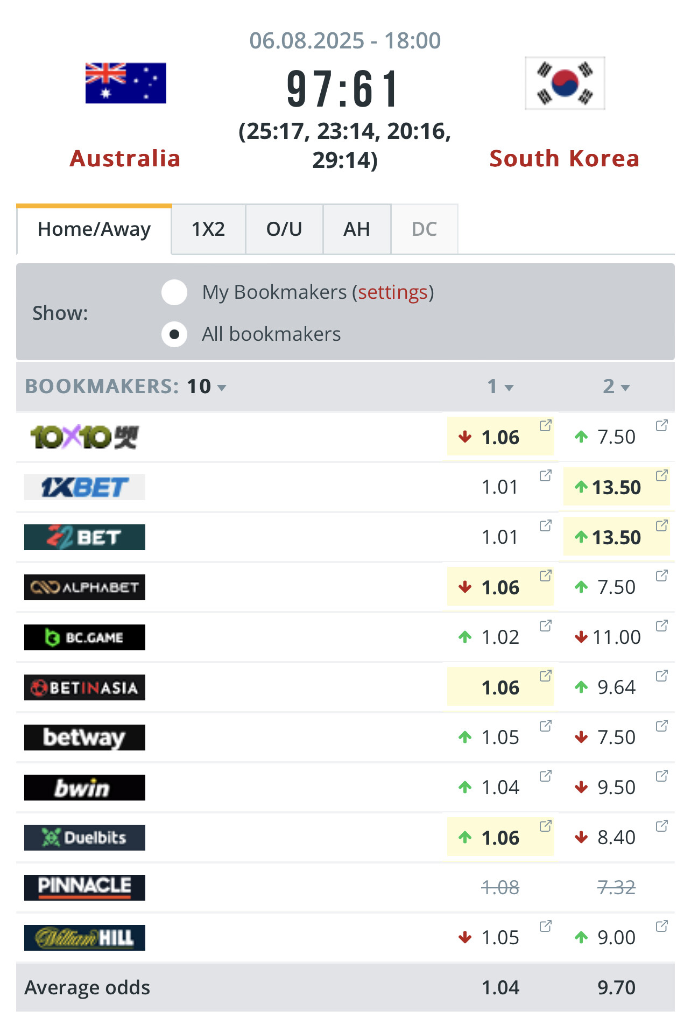
Task: Open external link icon next to 1xBet 13.50 odds
Action: coord(661,475)
